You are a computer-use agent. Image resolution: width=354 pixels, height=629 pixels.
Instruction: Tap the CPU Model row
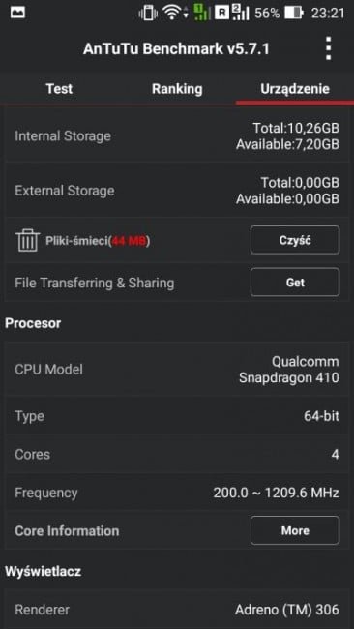tap(177, 370)
